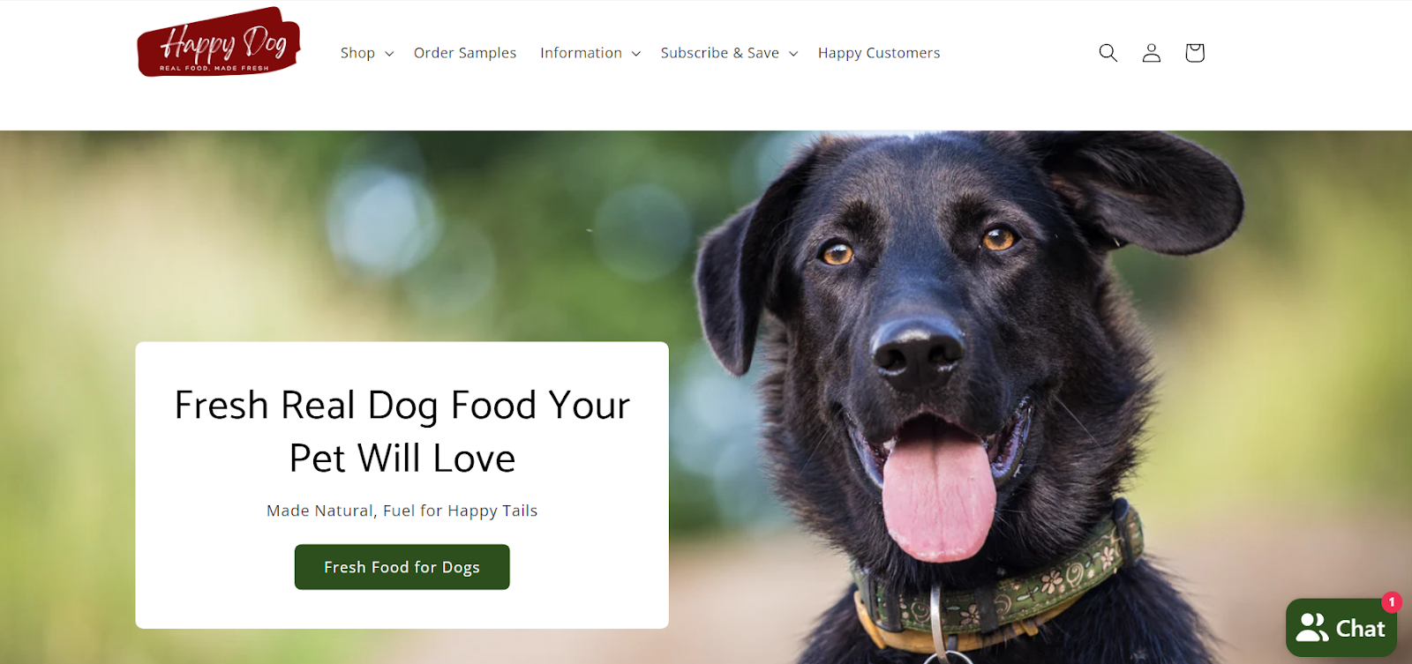Viewport: 1412px width, 664px height.
Task: Select the 'Fresh Real Dog Food' headline
Action: pyautogui.click(x=402, y=431)
